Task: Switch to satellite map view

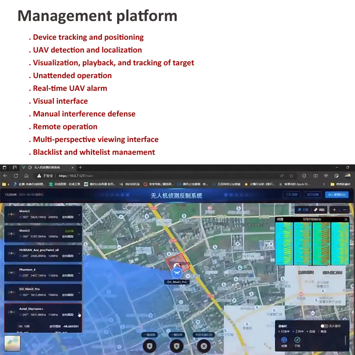Action: [x=302, y=210]
